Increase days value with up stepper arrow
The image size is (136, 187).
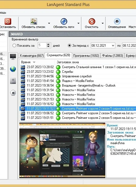point(48,44)
